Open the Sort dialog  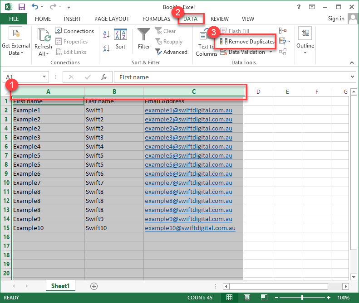coord(120,39)
